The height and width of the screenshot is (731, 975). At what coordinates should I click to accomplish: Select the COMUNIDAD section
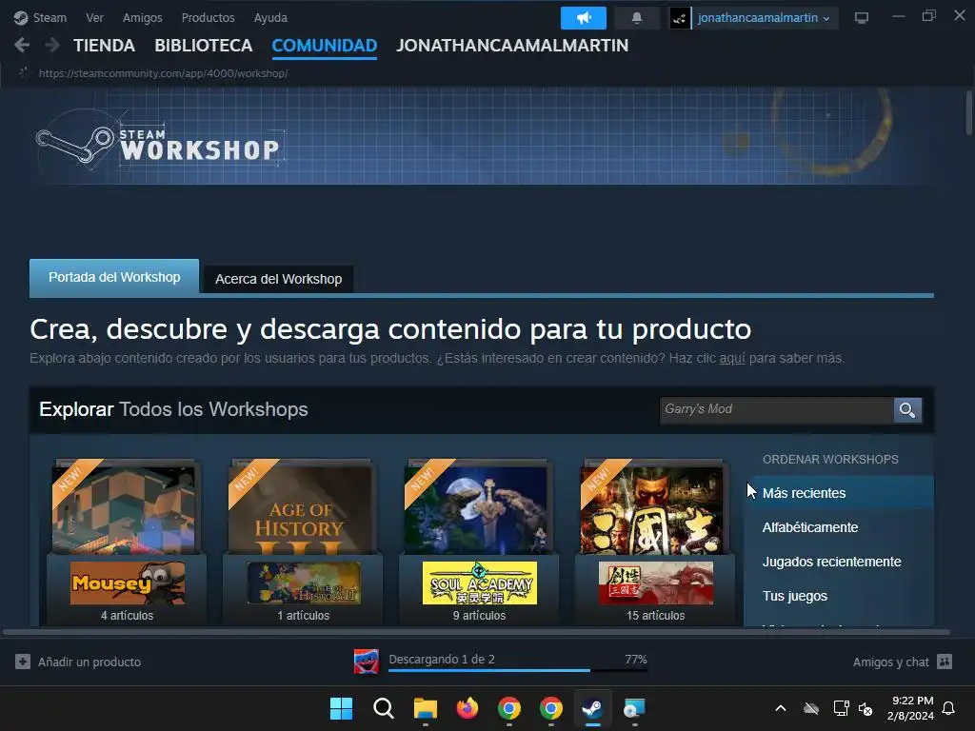[324, 46]
